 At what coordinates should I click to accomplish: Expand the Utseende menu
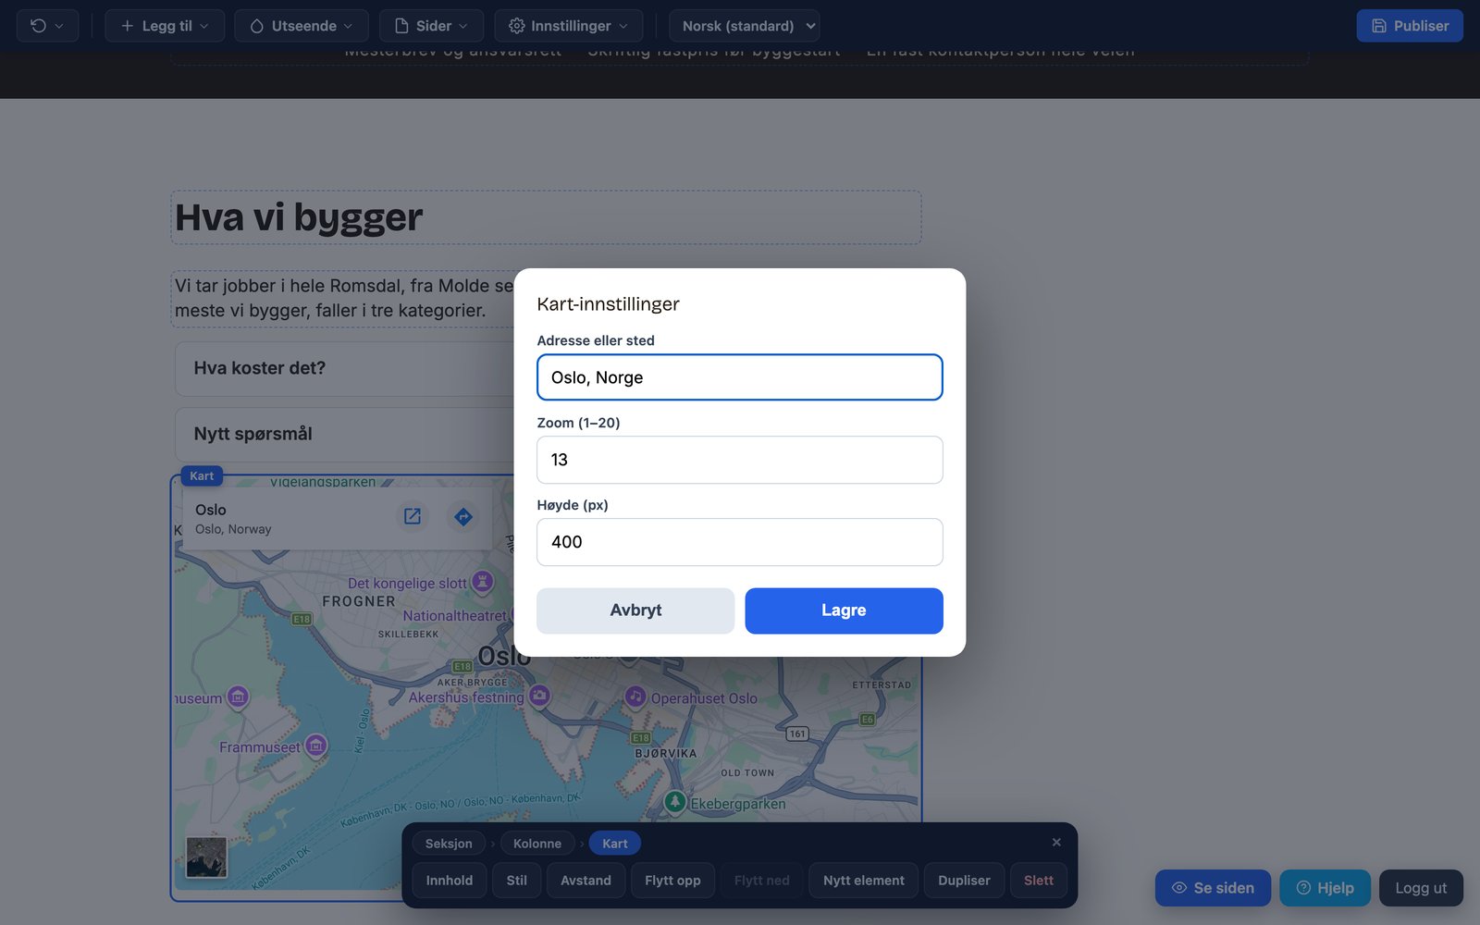[302, 26]
